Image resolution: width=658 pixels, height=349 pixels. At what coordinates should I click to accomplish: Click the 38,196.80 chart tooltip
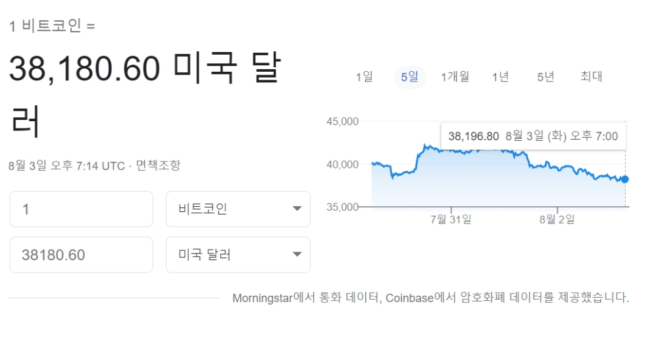pyautogui.click(x=534, y=136)
